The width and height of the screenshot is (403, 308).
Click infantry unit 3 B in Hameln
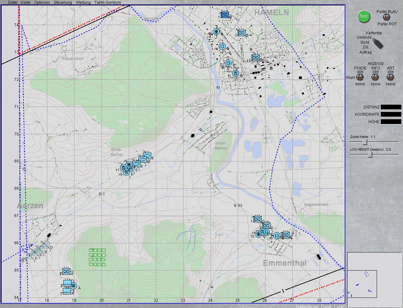coord(256,58)
